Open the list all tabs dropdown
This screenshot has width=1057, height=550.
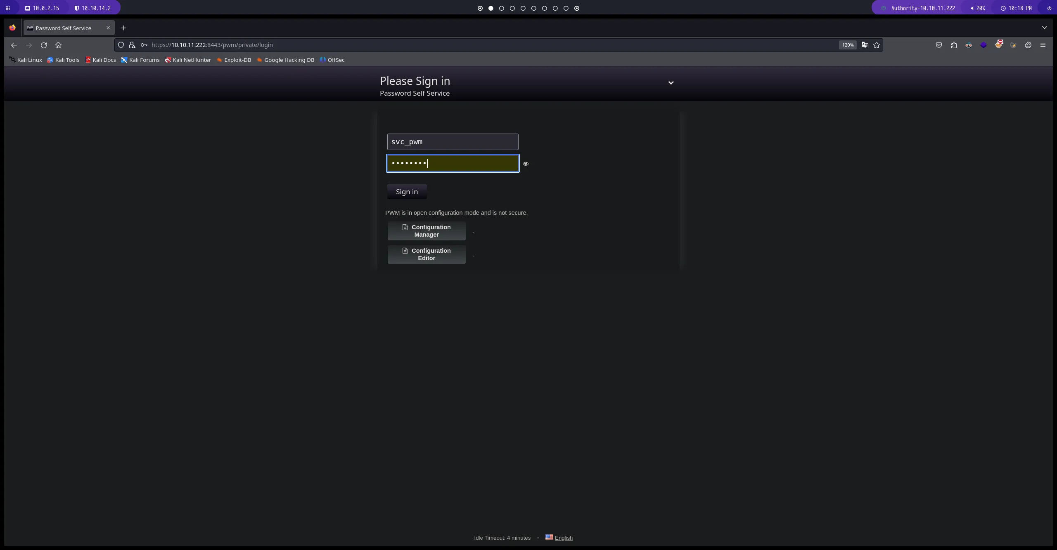coord(1044,28)
